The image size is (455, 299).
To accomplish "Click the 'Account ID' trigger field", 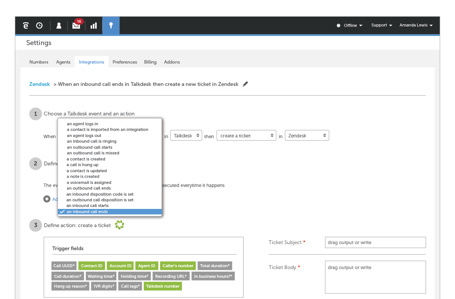I will click(121, 266).
